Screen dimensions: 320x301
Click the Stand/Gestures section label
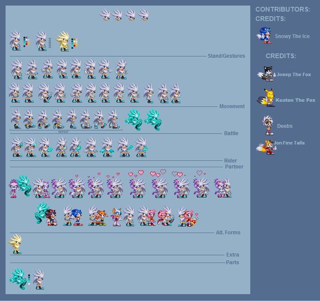(226, 56)
